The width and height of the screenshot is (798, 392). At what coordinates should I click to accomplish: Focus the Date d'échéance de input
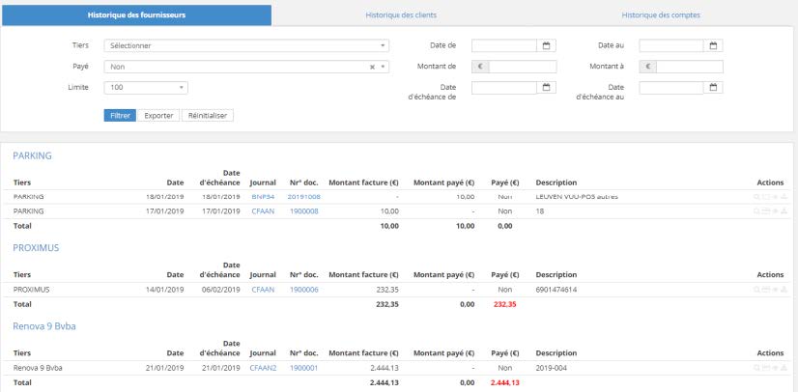504,88
